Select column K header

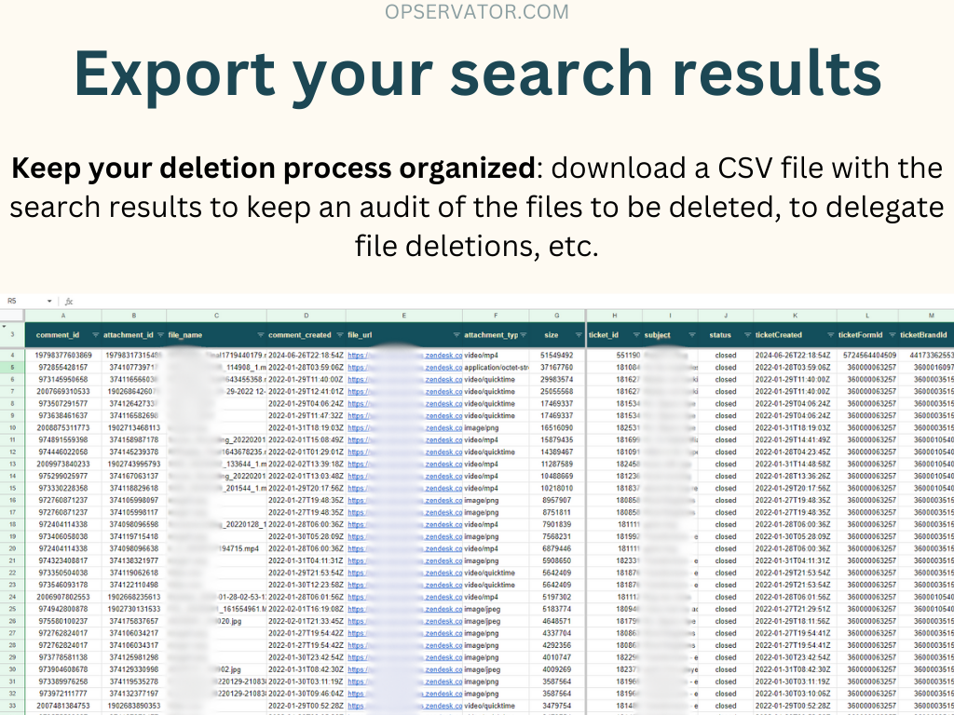click(x=795, y=317)
